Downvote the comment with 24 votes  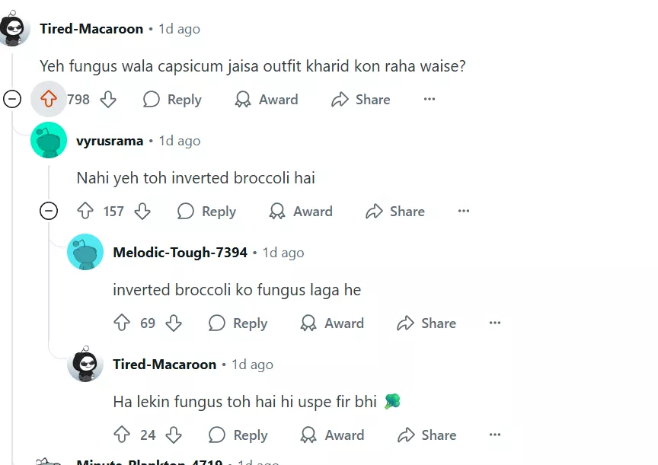(x=174, y=435)
